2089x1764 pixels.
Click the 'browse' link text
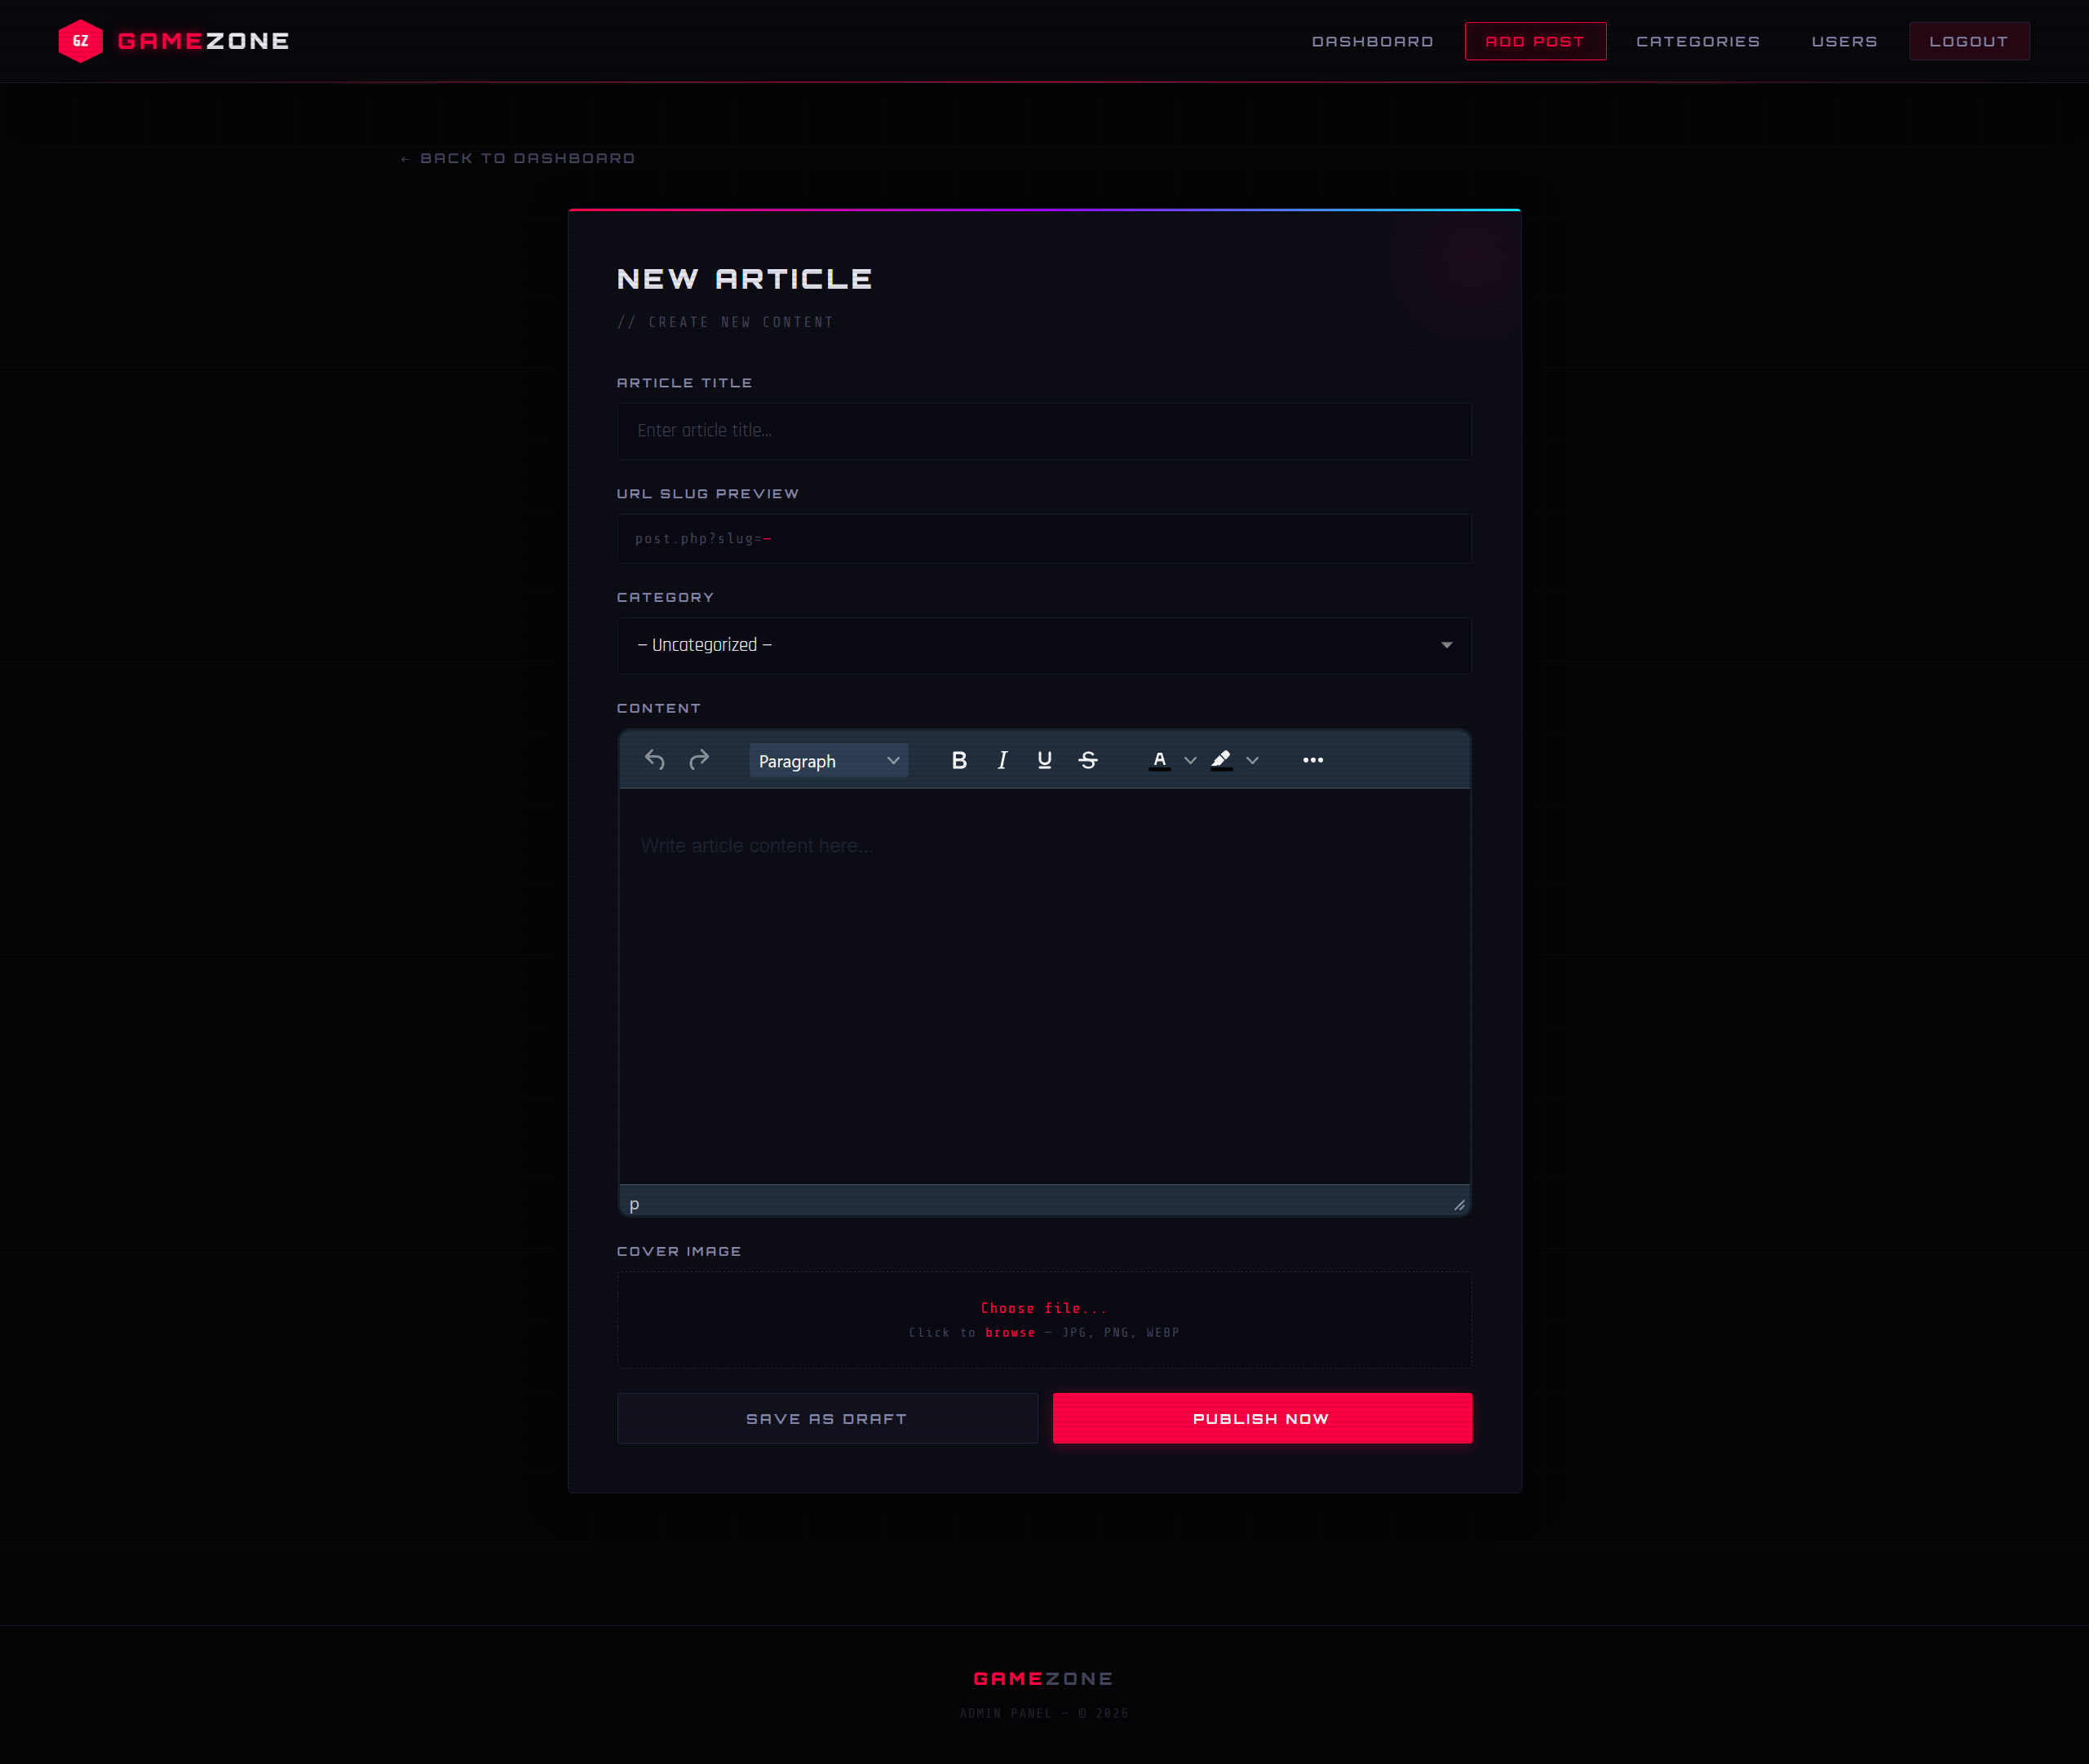tap(1010, 1333)
